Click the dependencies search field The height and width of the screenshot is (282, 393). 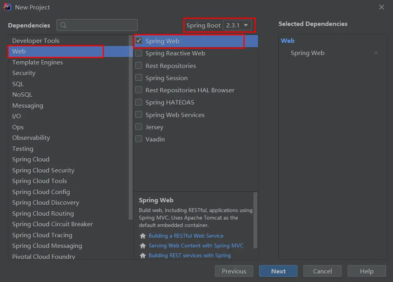[x=97, y=25]
